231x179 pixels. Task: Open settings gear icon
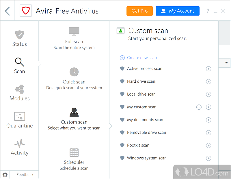click(5, 174)
